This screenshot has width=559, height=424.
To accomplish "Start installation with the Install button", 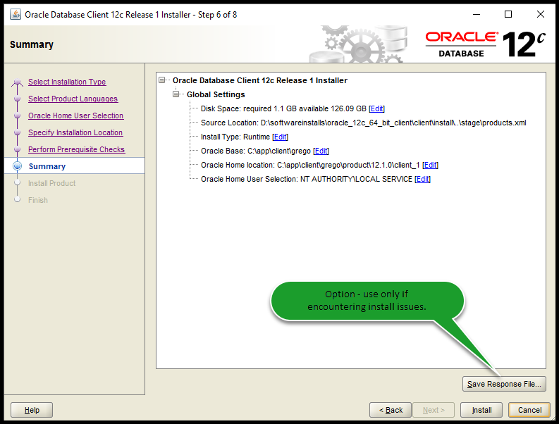I will (x=481, y=410).
